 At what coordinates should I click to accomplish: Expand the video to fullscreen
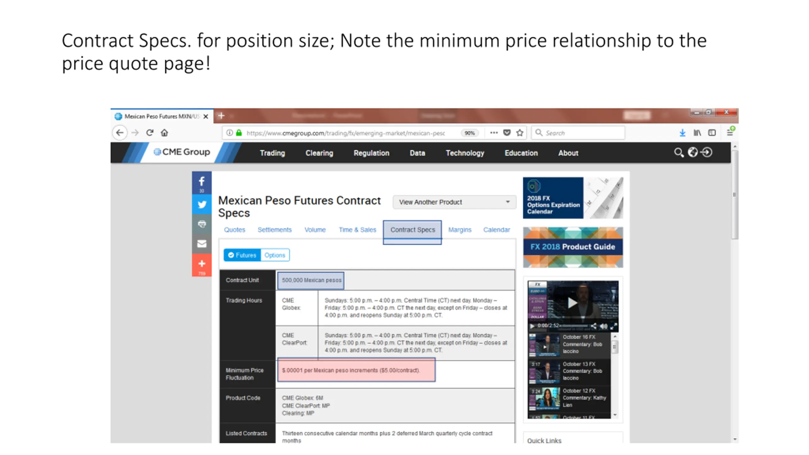pos(613,326)
